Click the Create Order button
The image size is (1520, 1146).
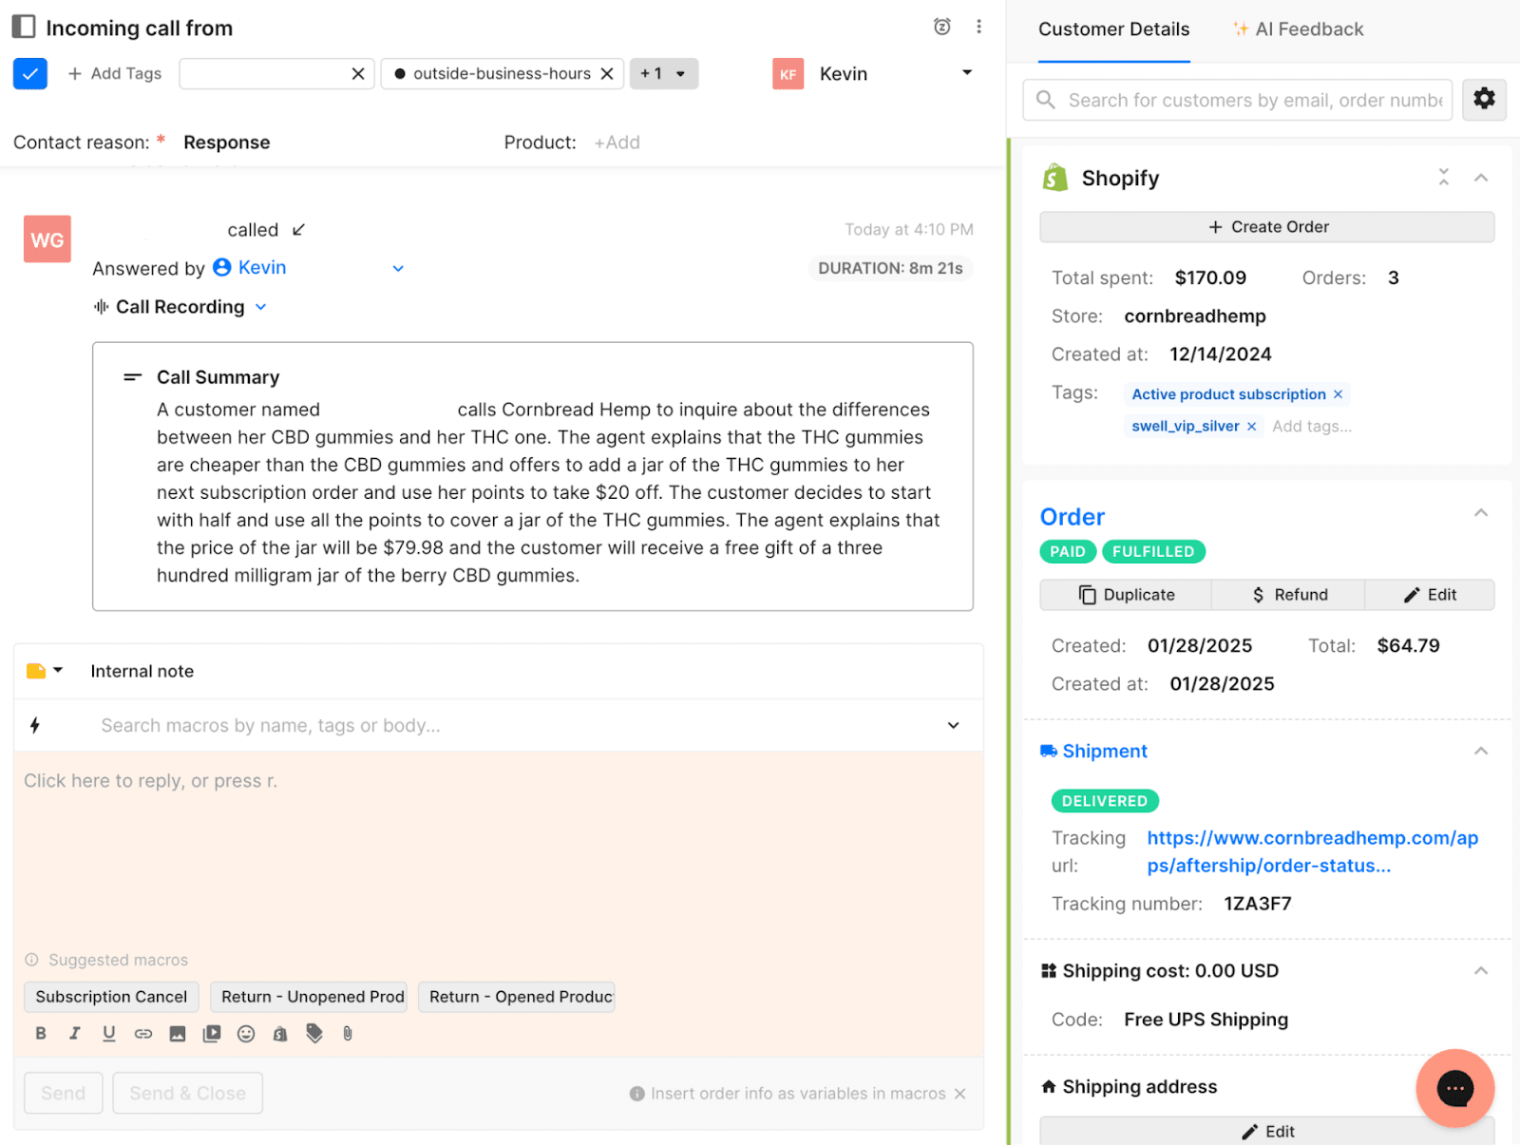tap(1267, 226)
